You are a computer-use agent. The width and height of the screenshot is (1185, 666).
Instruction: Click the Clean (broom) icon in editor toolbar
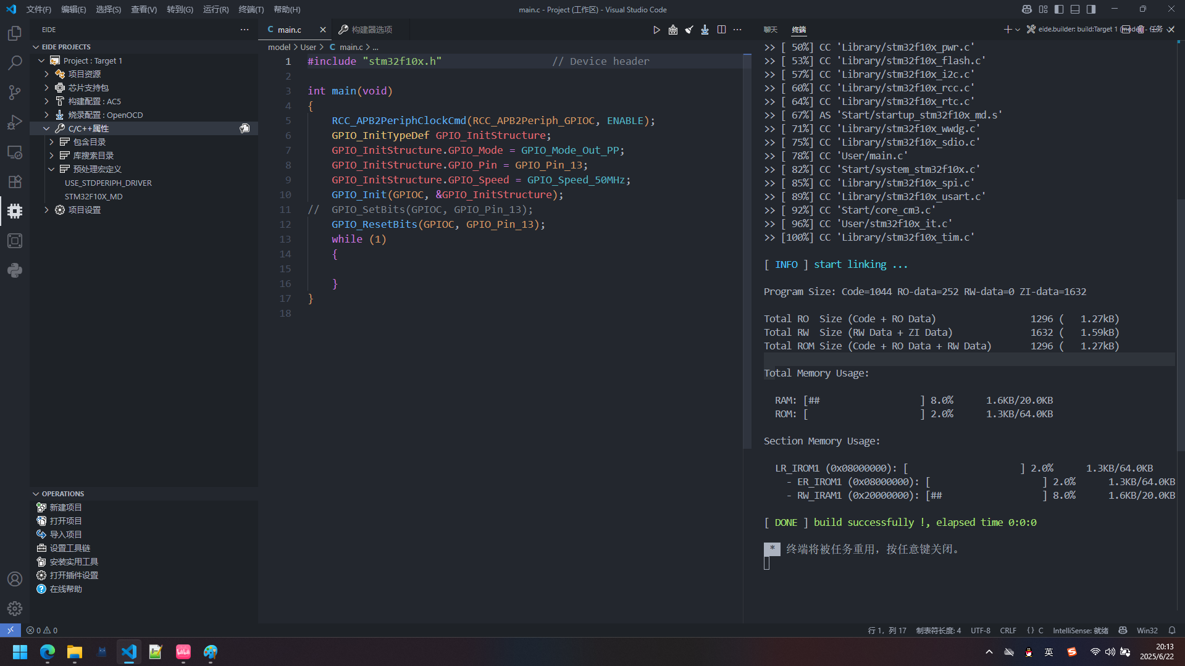pyautogui.click(x=689, y=30)
